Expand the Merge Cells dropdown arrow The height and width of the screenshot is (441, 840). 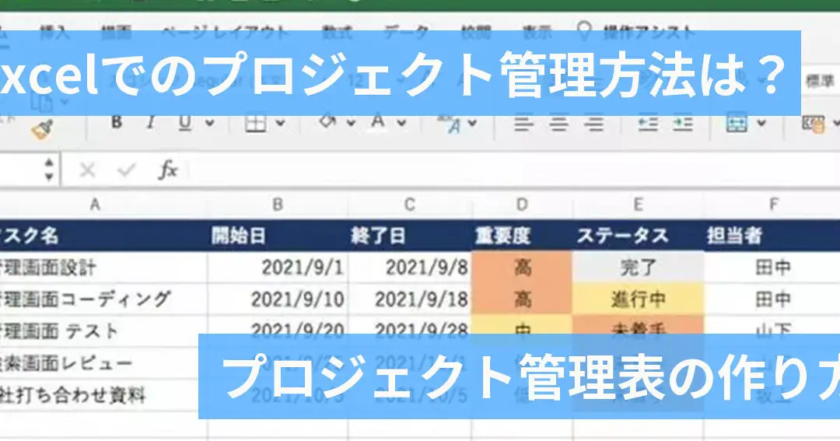coord(760,123)
